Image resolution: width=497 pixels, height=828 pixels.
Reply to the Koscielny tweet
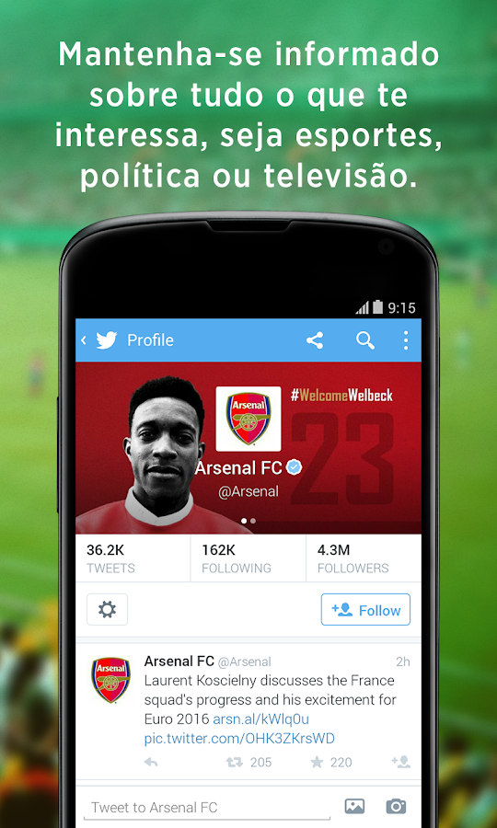coord(151,762)
